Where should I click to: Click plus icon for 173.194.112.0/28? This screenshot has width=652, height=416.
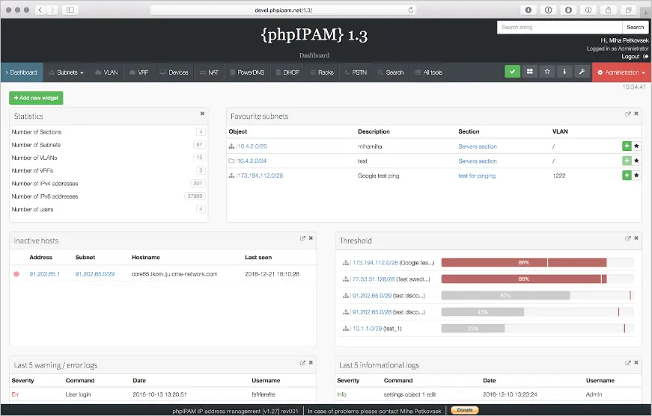pos(627,175)
